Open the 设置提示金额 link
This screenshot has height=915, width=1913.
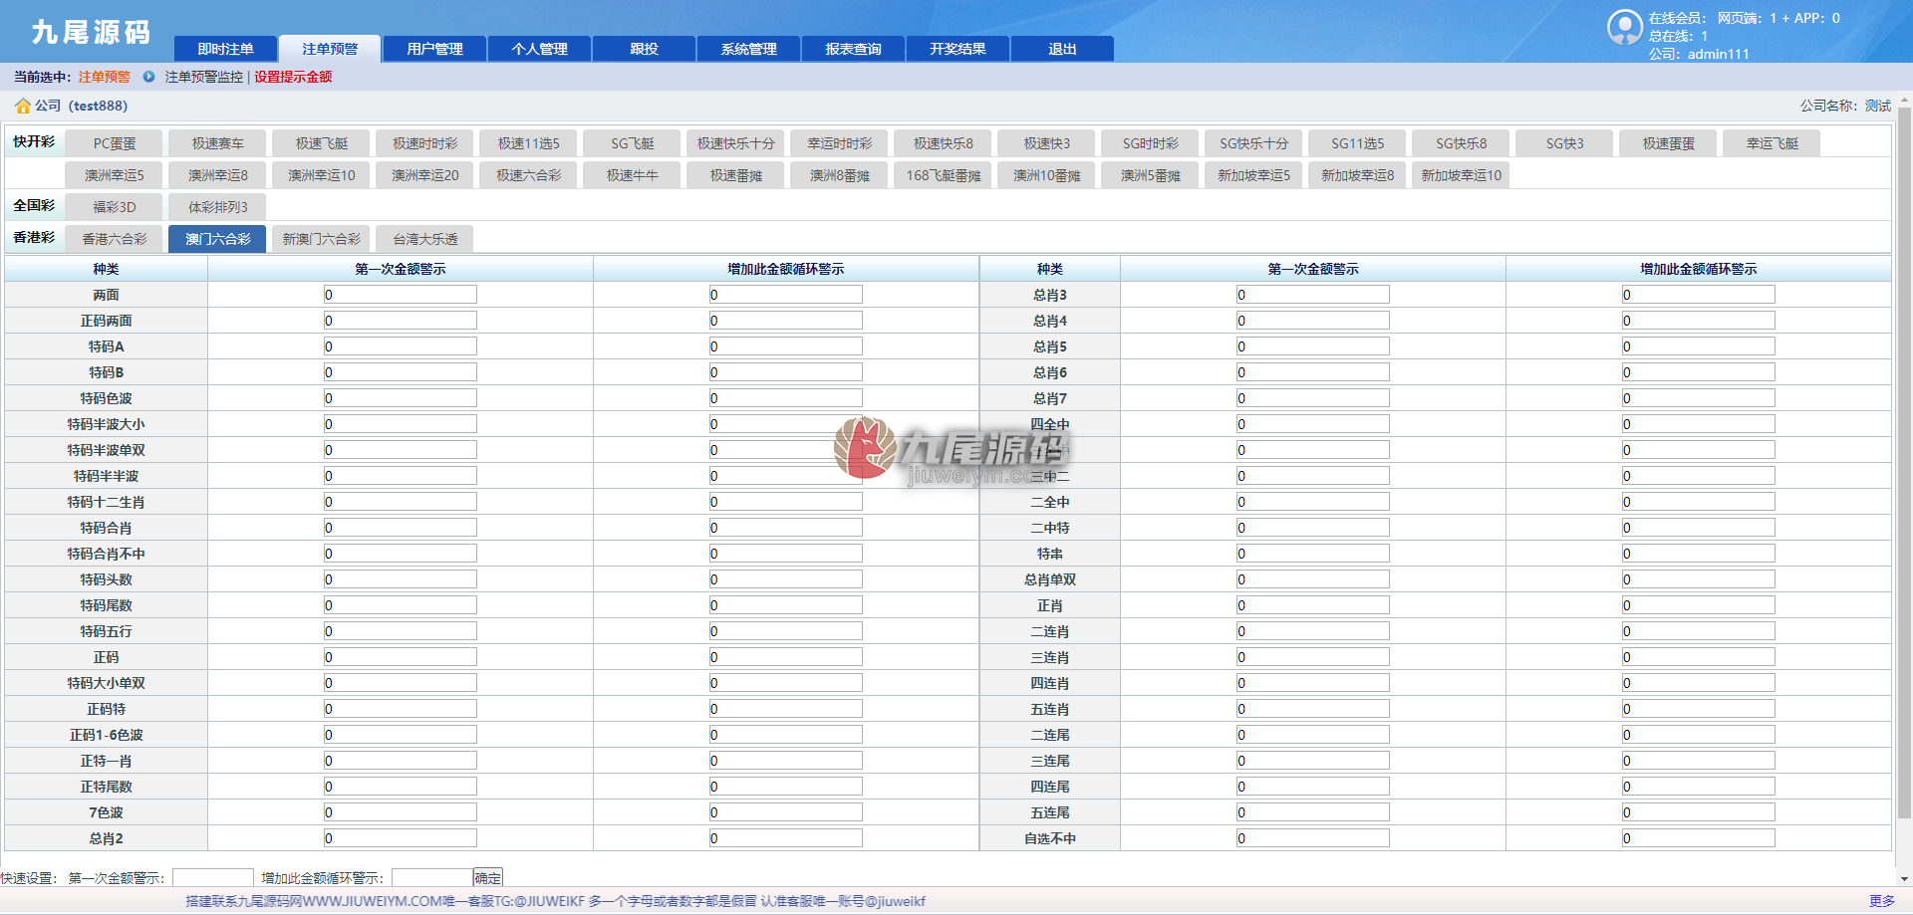(x=293, y=77)
